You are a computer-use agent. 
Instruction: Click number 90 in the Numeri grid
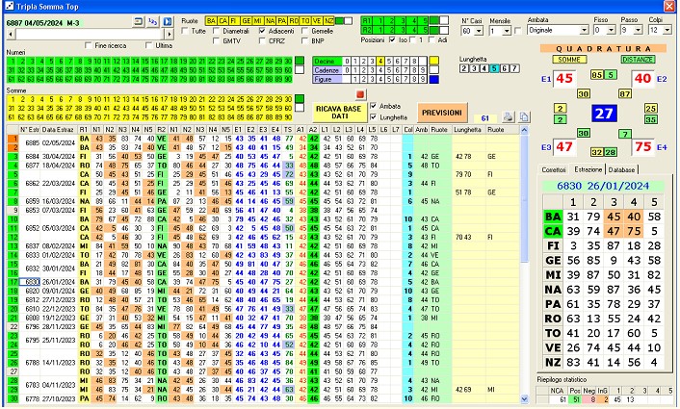(x=289, y=80)
